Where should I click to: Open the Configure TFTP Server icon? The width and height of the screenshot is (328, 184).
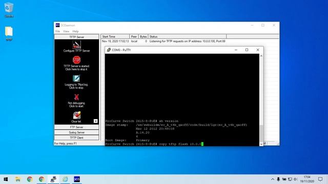pos(76,44)
